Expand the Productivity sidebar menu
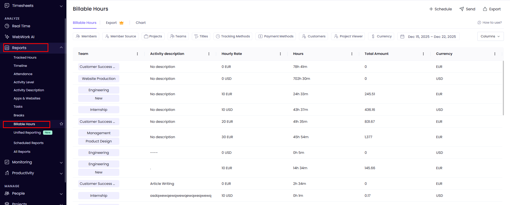The width and height of the screenshot is (510, 205). pos(61,173)
